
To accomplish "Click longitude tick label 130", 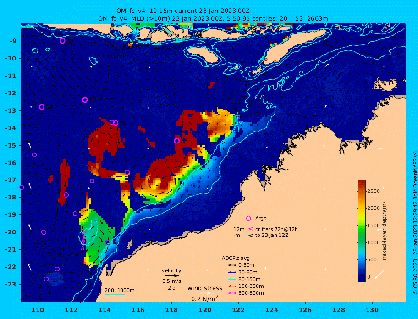I will pos(372,310).
